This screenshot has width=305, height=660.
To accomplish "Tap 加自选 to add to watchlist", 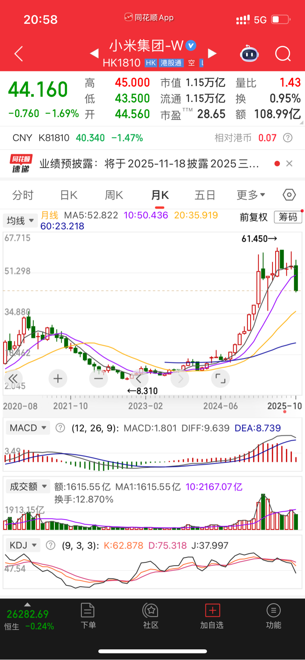I will pyautogui.click(x=212, y=616).
